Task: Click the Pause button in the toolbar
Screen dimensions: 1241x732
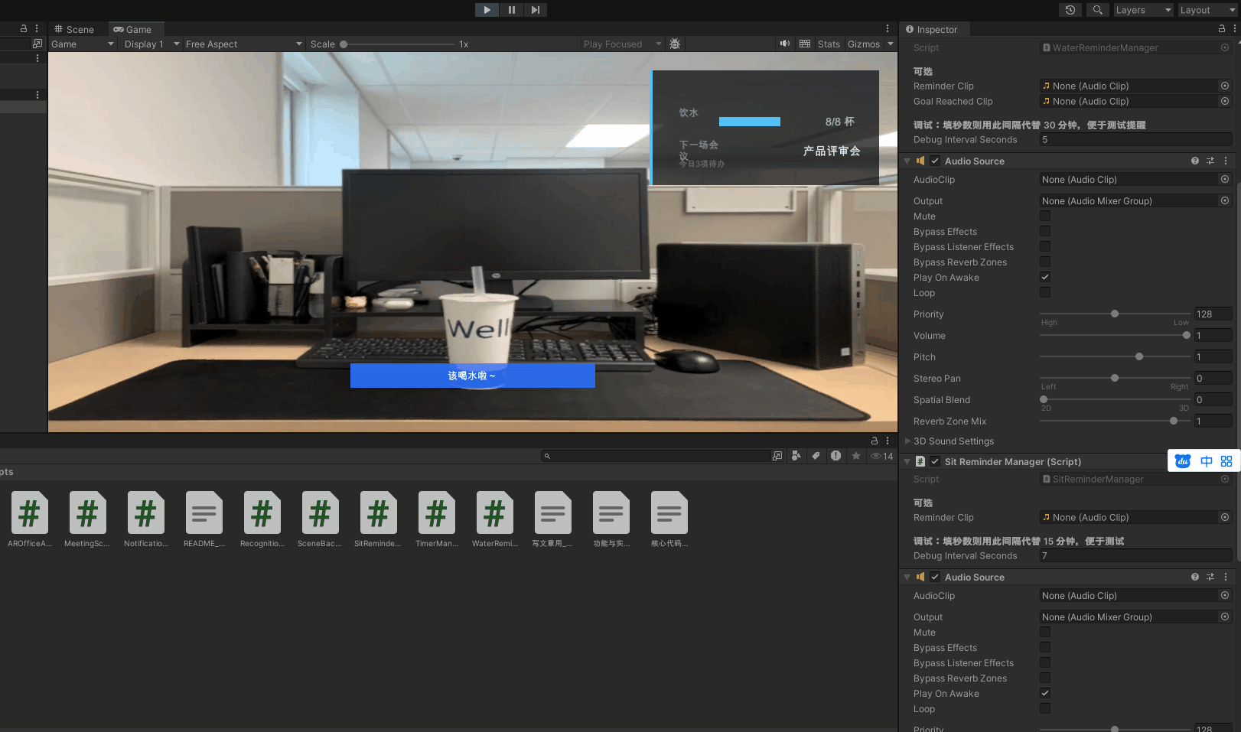Action: tap(511, 10)
